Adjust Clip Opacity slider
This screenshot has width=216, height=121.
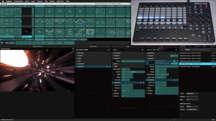click(x=167, y=67)
